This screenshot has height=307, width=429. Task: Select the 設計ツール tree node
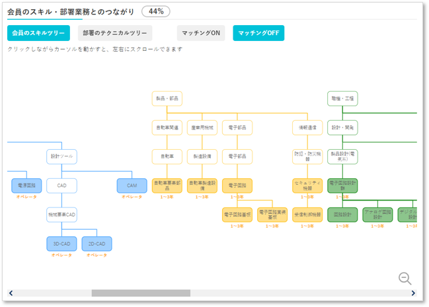[x=61, y=156]
